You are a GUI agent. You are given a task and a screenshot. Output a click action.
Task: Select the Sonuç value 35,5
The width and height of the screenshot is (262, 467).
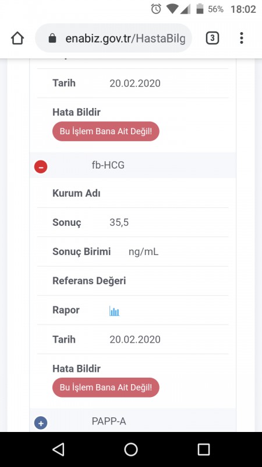(x=119, y=222)
